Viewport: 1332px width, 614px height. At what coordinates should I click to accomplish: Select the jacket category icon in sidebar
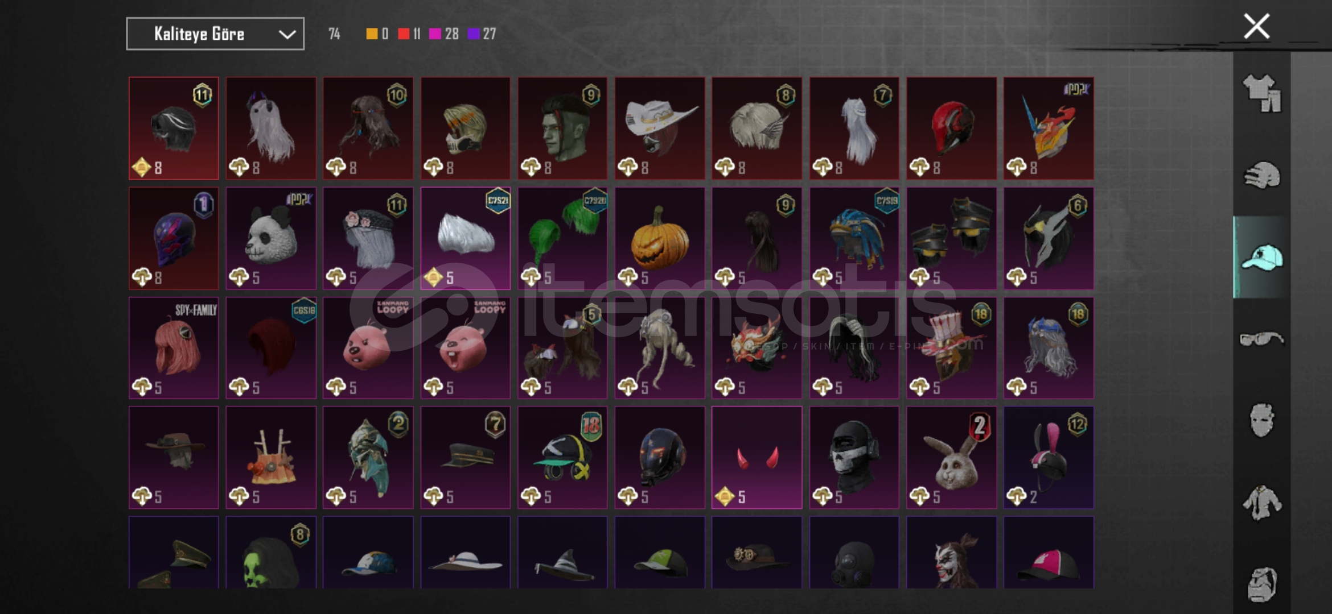[x=1261, y=503]
